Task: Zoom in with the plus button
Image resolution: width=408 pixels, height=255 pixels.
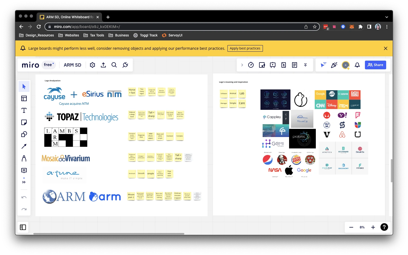Action: (x=373, y=227)
